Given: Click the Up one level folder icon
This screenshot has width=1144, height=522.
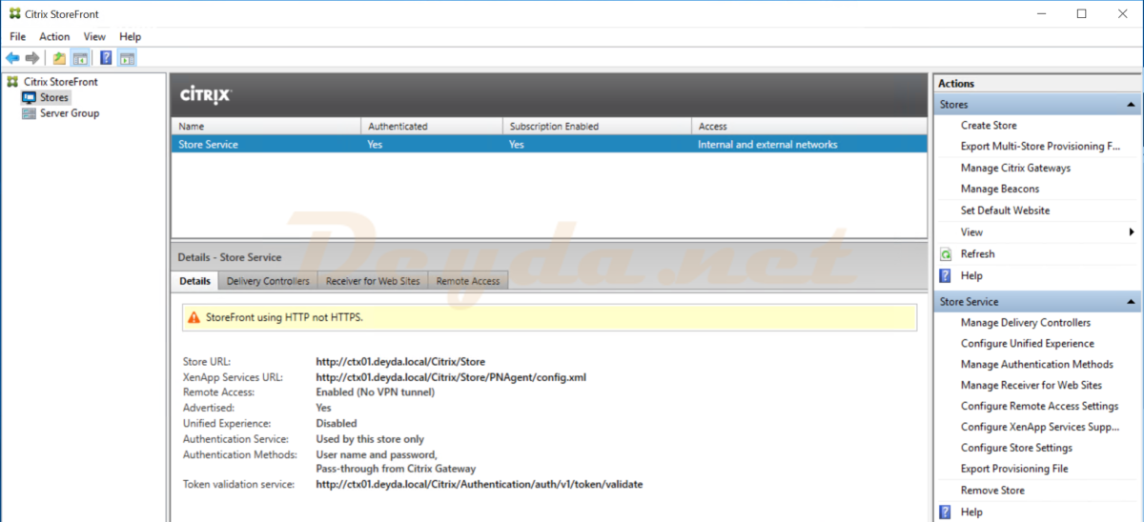Looking at the screenshot, I should [59, 58].
